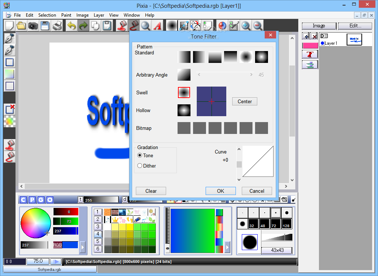378x276 pixels.
Task: Open the Layer menu
Action: (99, 15)
